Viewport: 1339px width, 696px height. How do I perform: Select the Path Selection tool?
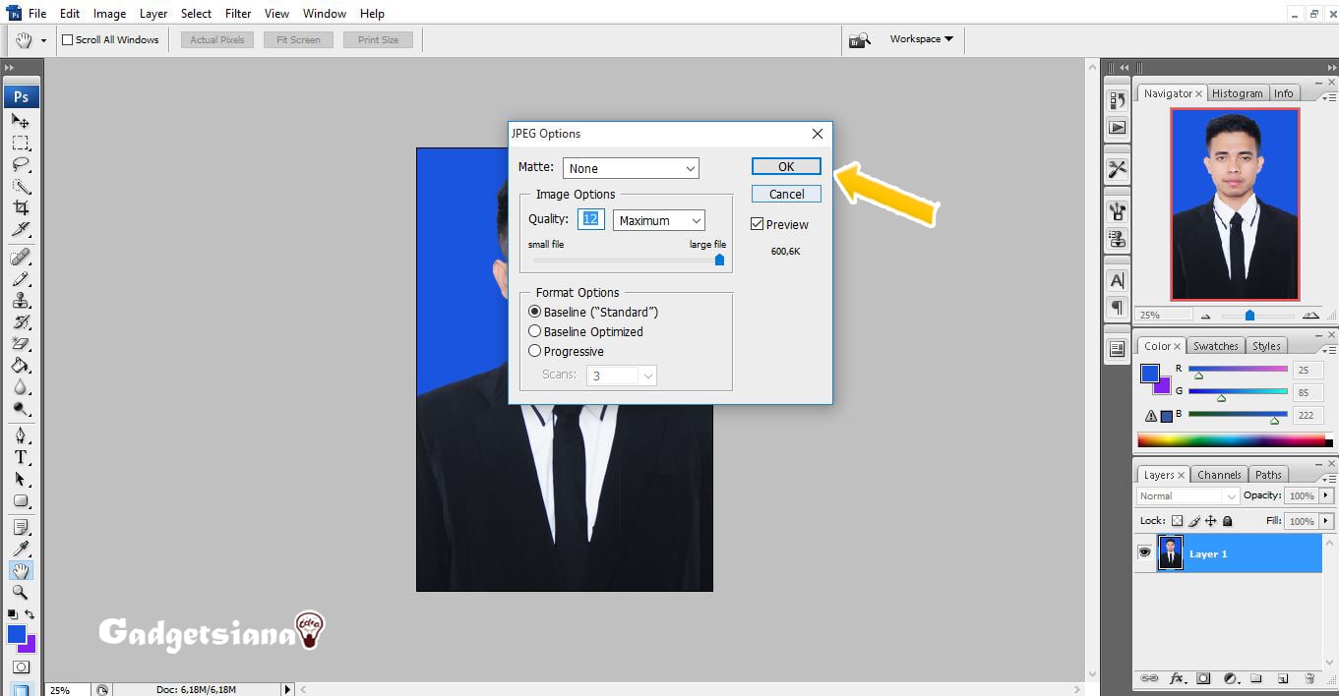pos(21,479)
